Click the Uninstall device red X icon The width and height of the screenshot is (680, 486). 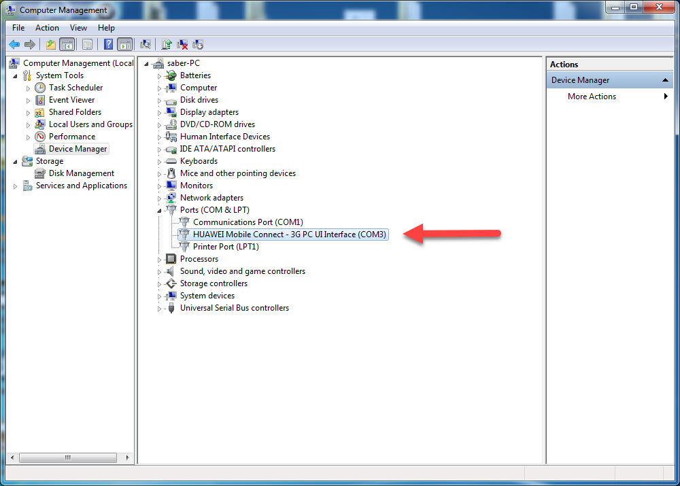click(x=182, y=44)
